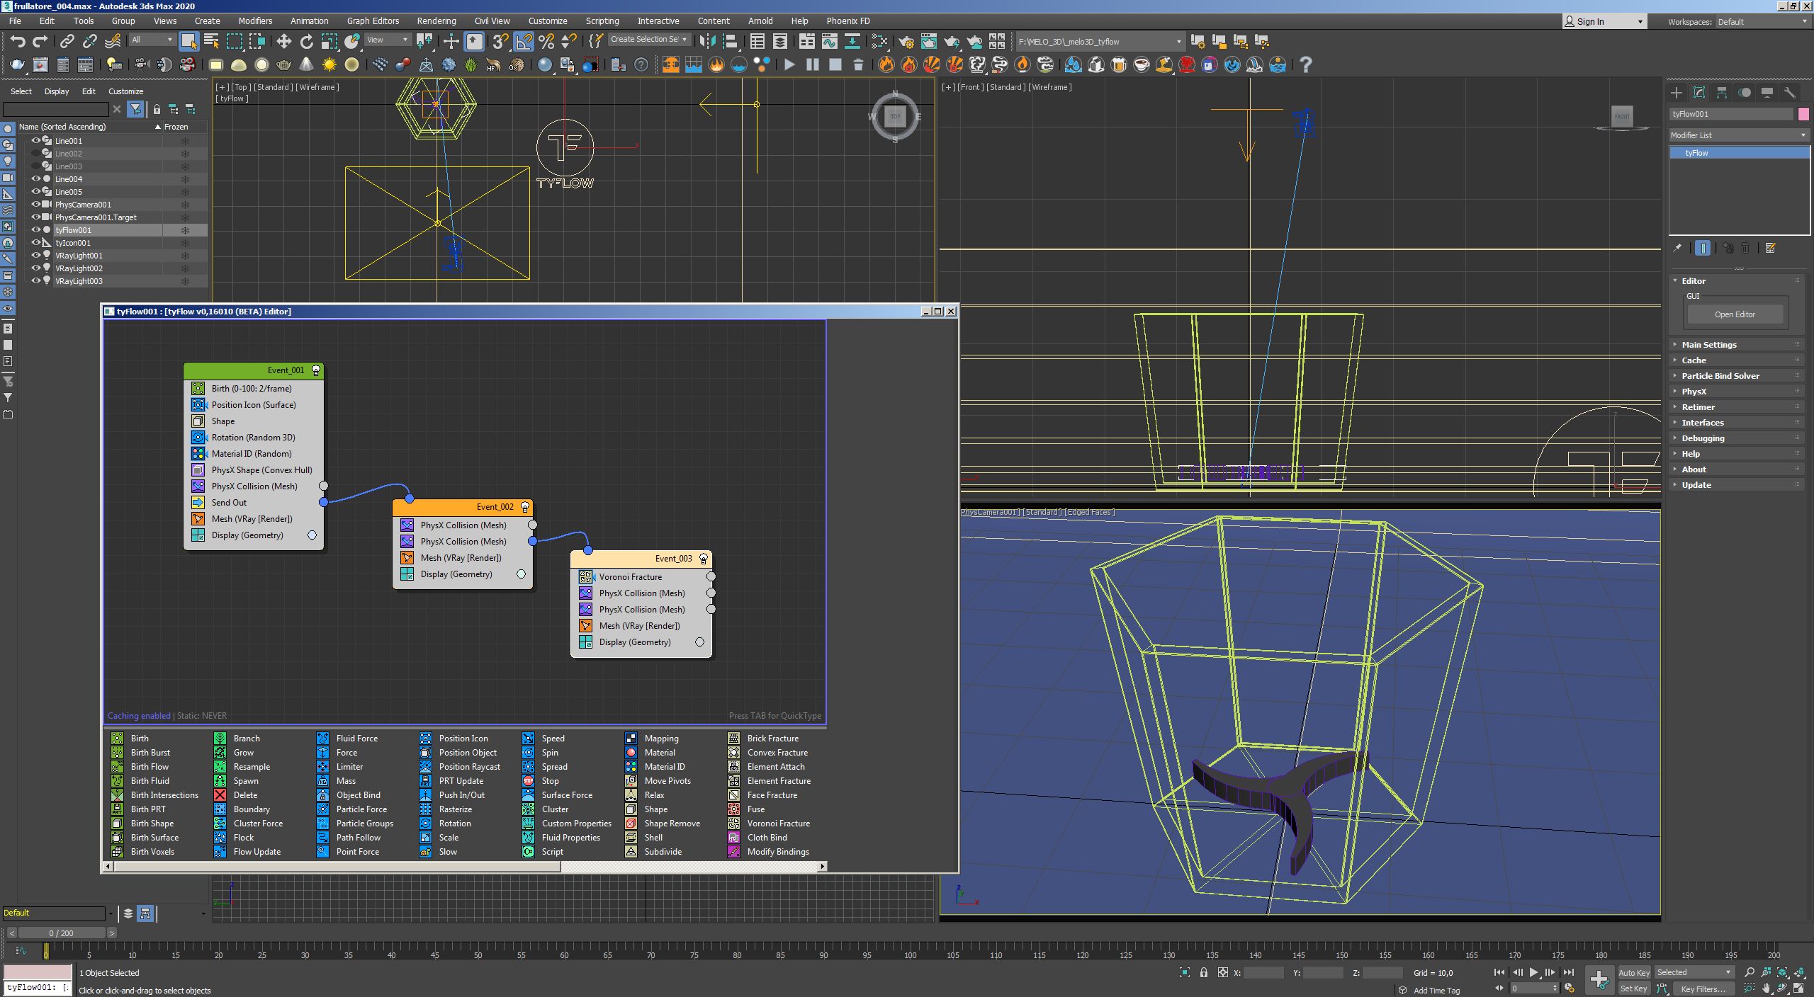Open the Birth Burst operator icon

click(118, 753)
